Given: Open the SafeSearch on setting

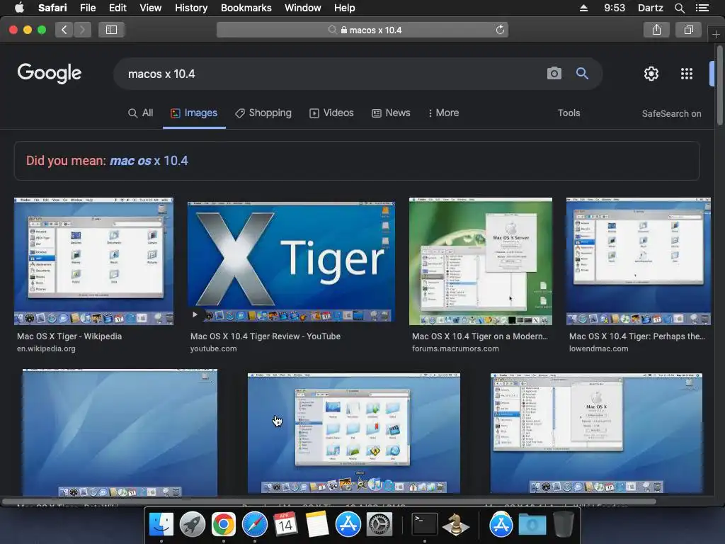Looking at the screenshot, I should (671, 114).
